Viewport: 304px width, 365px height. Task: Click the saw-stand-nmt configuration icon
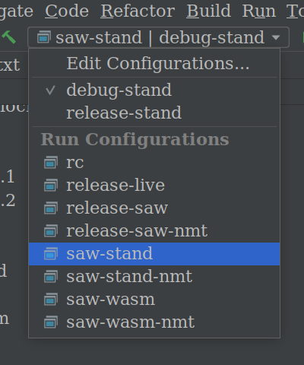(51, 276)
